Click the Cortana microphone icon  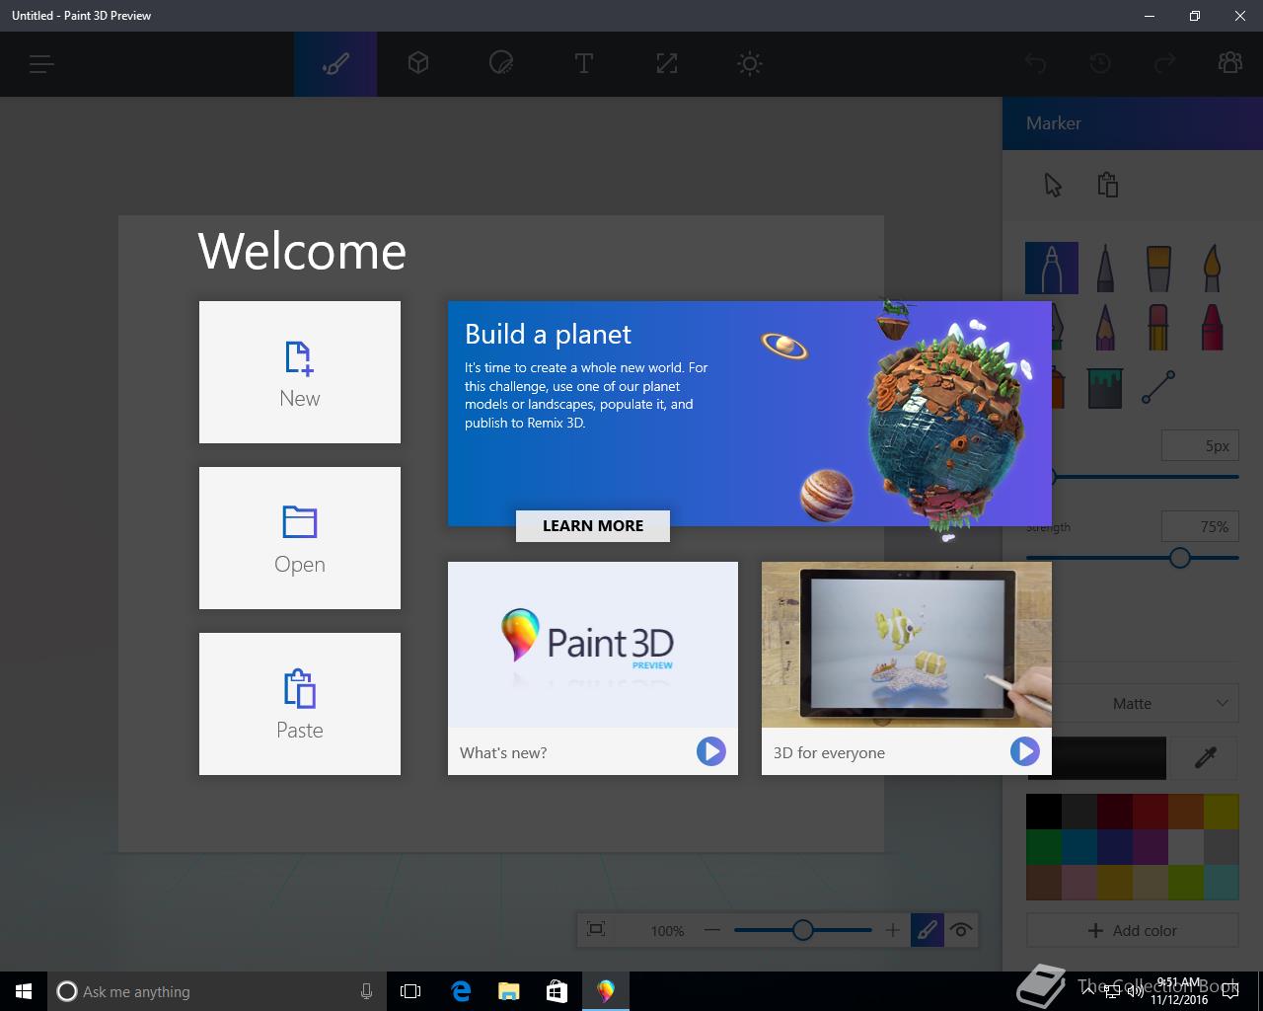click(x=366, y=991)
